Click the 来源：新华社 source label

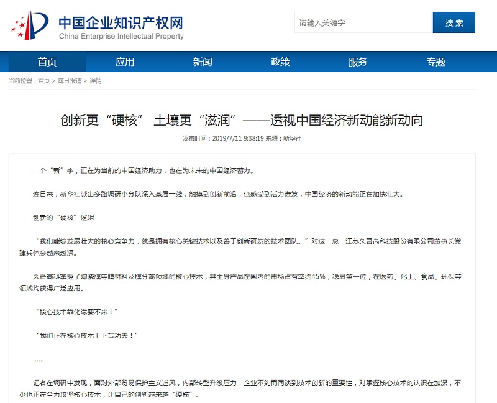click(x=283, y=138)
